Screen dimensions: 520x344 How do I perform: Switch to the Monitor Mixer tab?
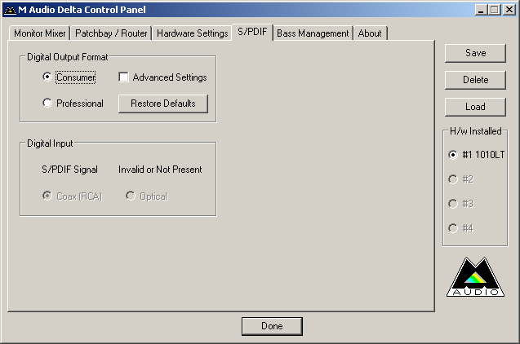point(39,33)
